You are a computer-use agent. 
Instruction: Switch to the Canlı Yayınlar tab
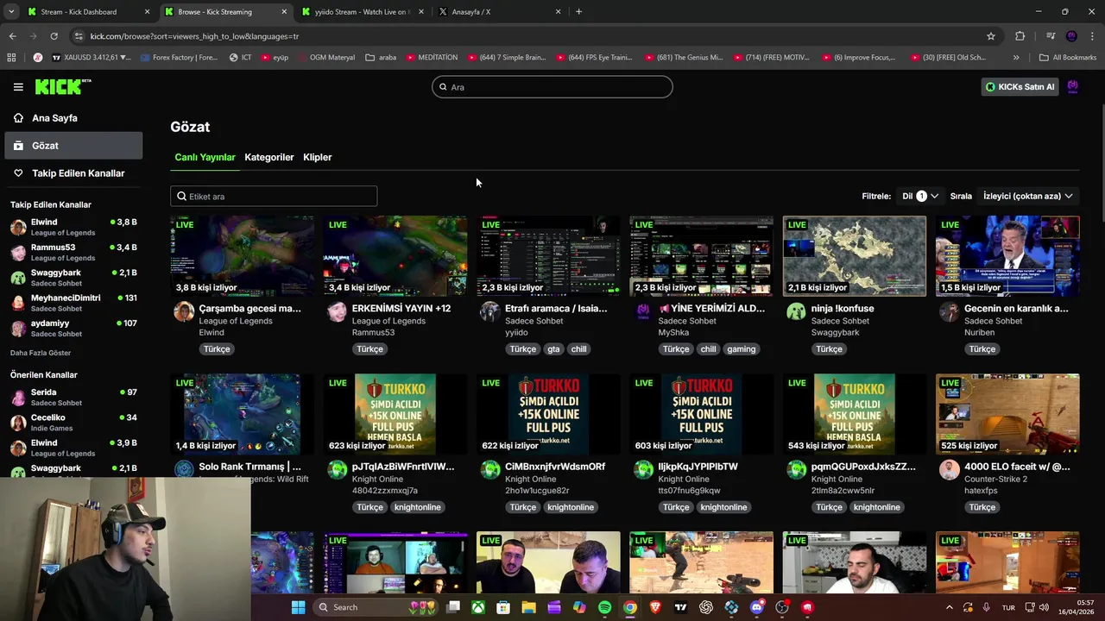point(205,157)
